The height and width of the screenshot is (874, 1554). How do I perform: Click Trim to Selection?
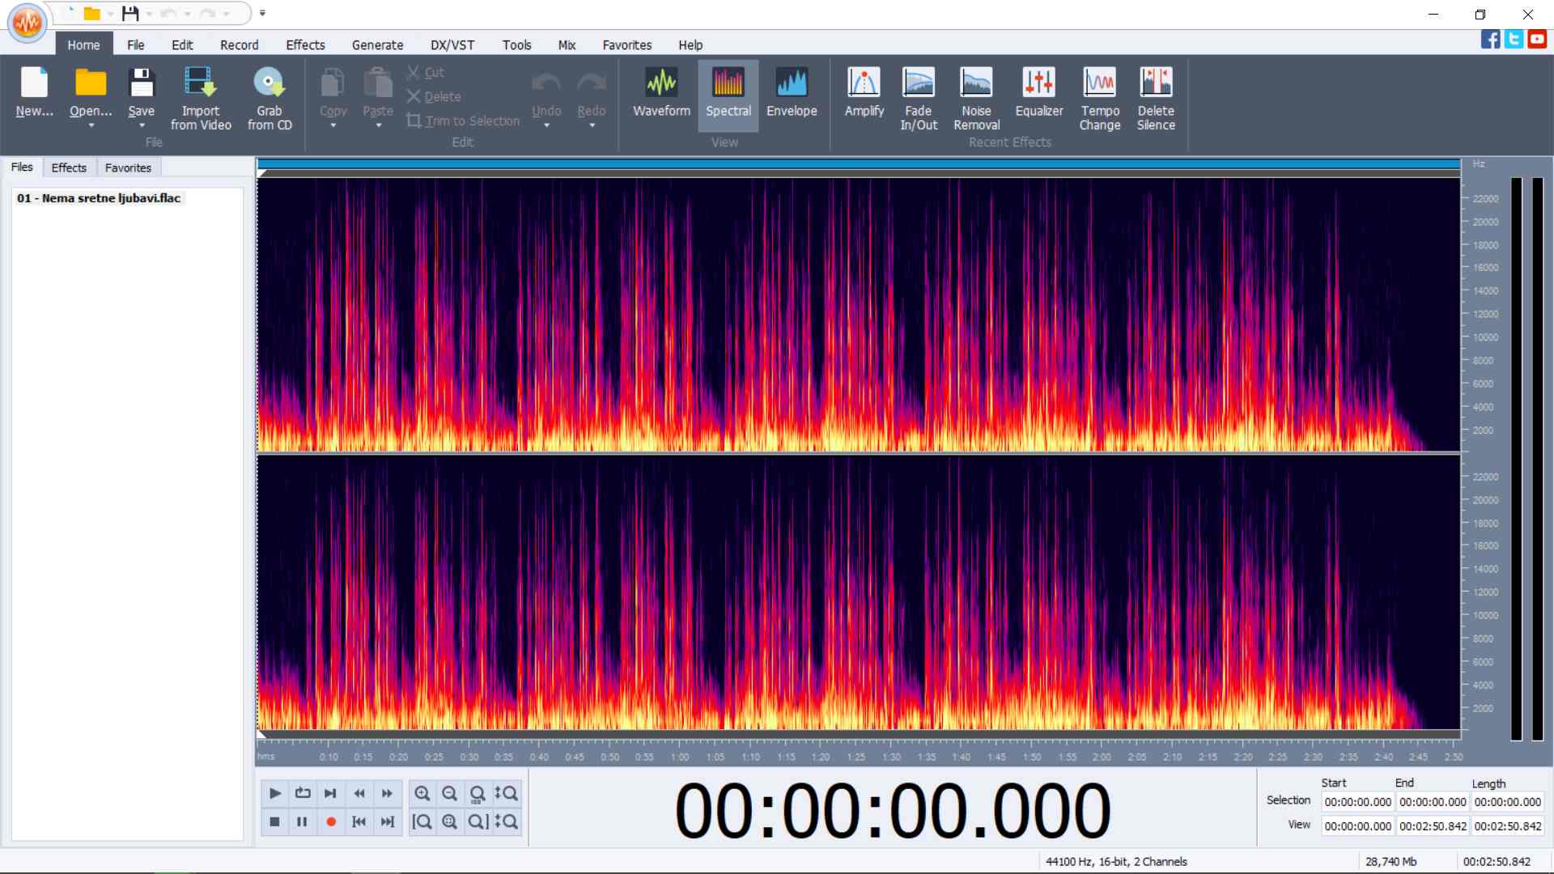click(463, 121)
